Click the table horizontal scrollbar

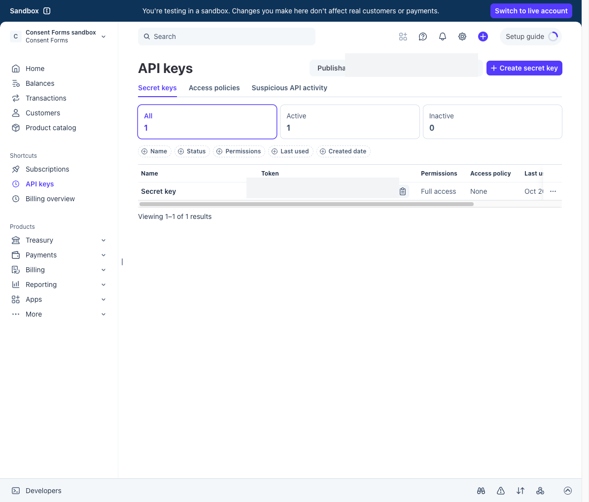pyautogui.click(x=307, y=204)
